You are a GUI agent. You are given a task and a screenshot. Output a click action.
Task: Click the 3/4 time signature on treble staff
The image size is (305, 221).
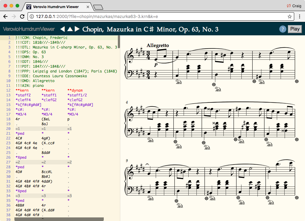pos(148,55)
